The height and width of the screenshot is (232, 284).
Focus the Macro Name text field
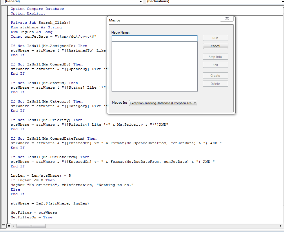[x=154, y=38]
